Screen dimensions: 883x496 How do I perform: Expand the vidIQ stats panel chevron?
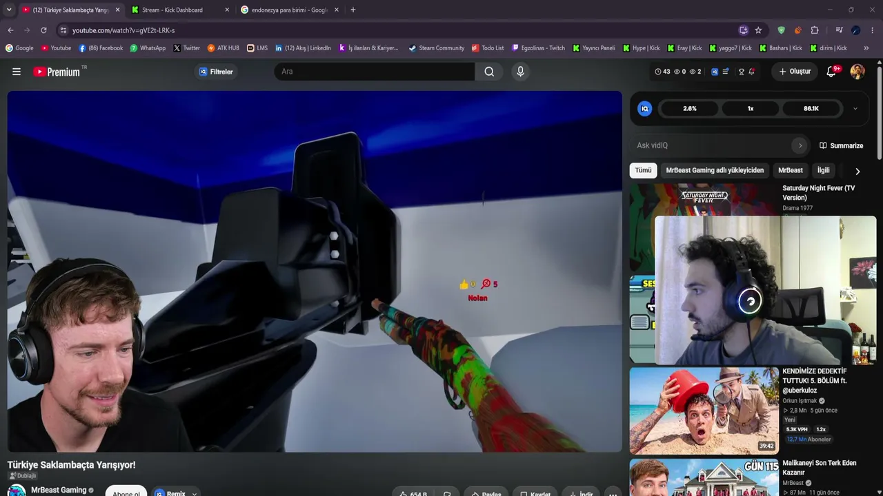pos(855,108)
